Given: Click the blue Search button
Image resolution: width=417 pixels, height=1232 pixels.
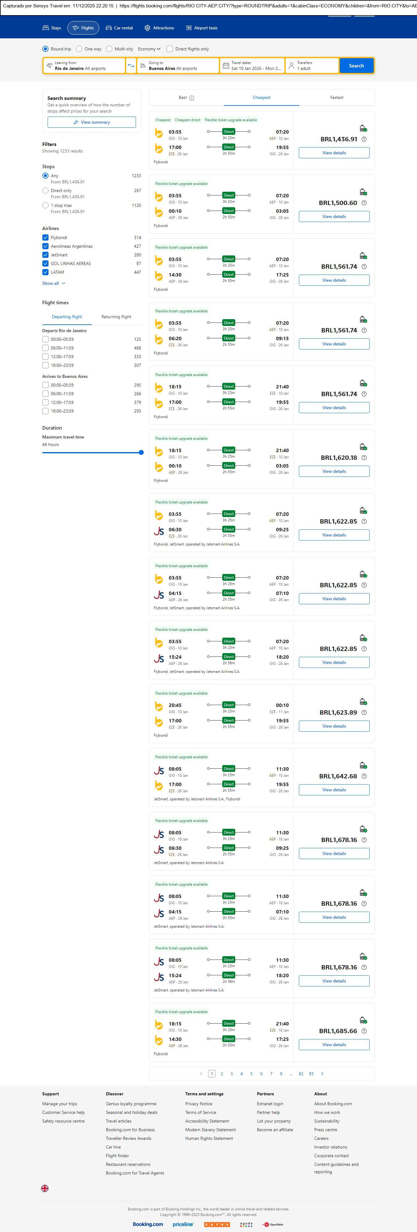Looking at the screenshot, I should tap(356, 66).
